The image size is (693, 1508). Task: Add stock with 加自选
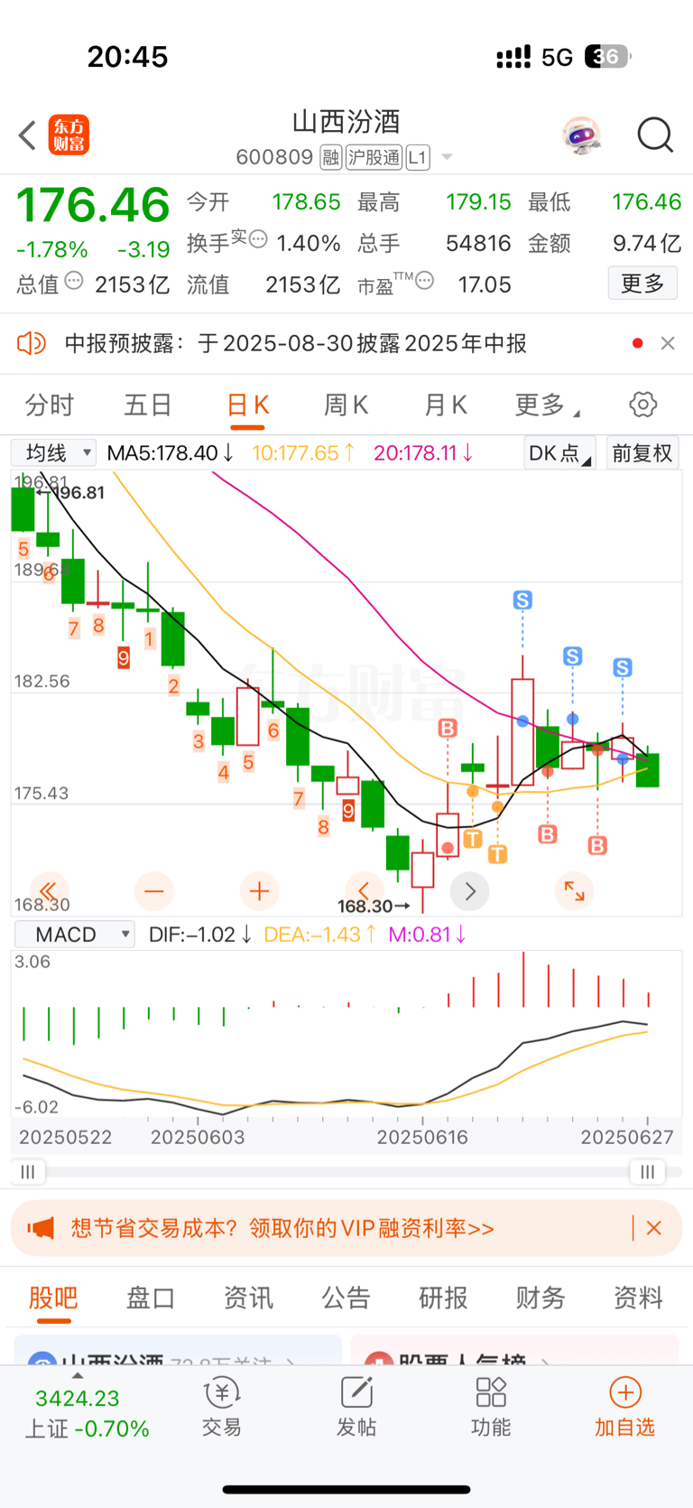point(624,1407)
